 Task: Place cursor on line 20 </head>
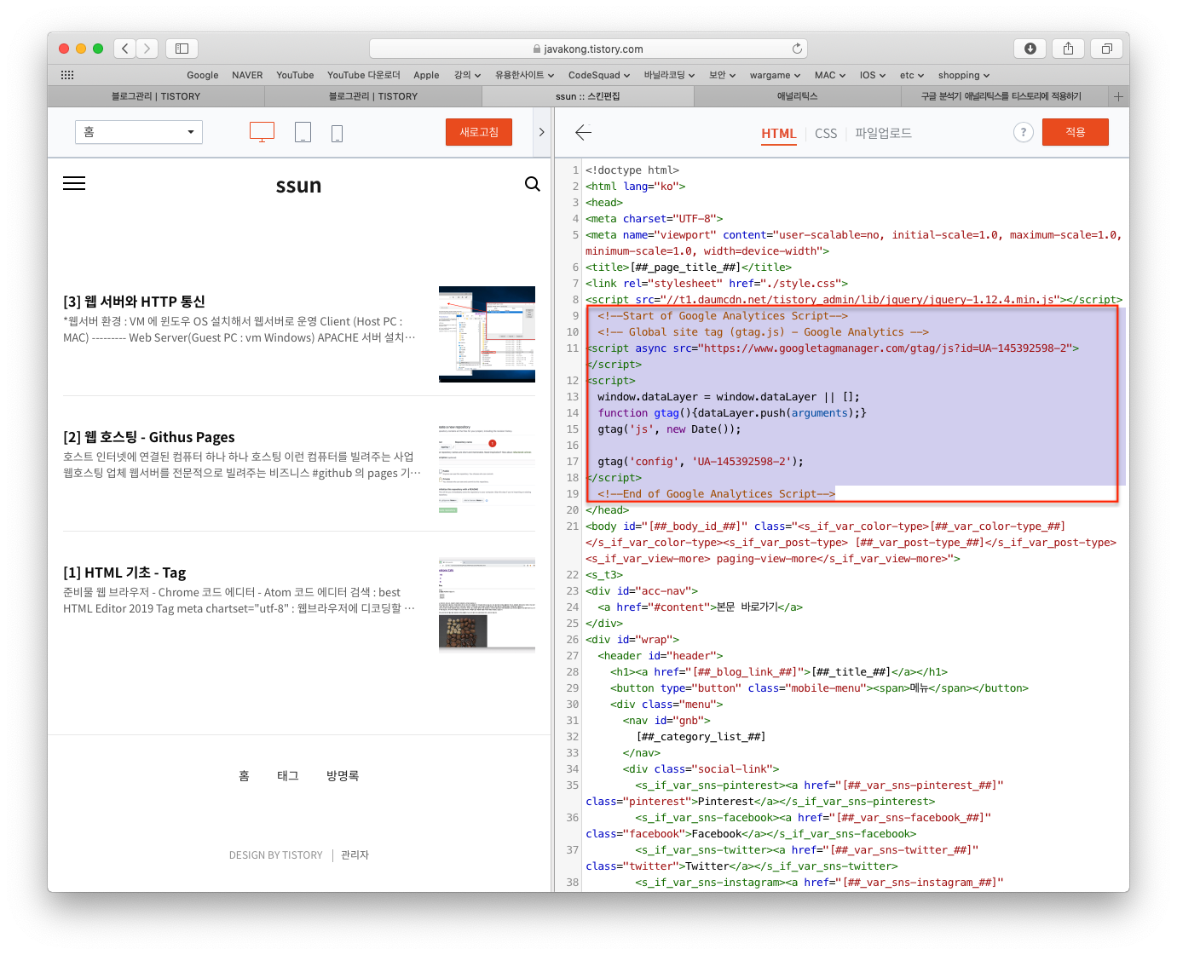pos(608,510)
